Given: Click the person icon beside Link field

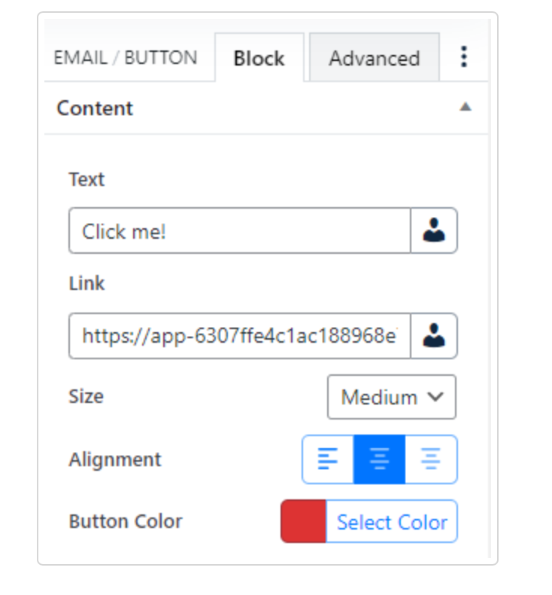Looking at the screenshot, I should [x=434, y=336].
